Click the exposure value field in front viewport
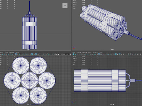The height and width of the screenshot is (106, 142). click(67, 54)
